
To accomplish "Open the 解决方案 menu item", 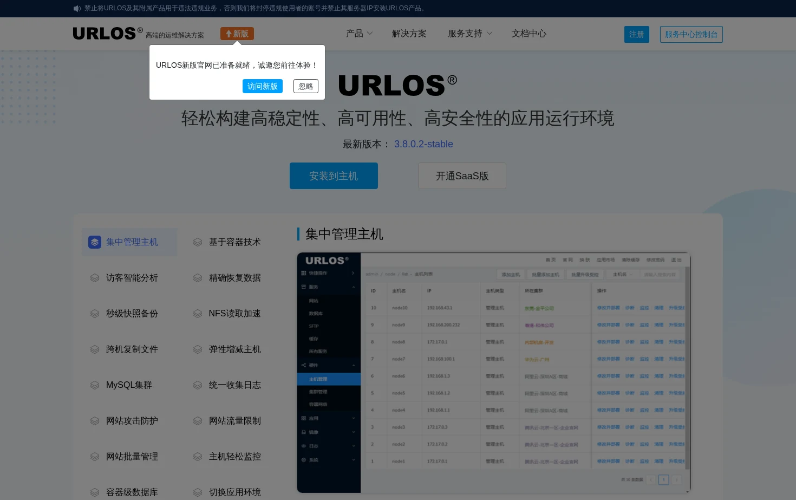I will 409,34.
